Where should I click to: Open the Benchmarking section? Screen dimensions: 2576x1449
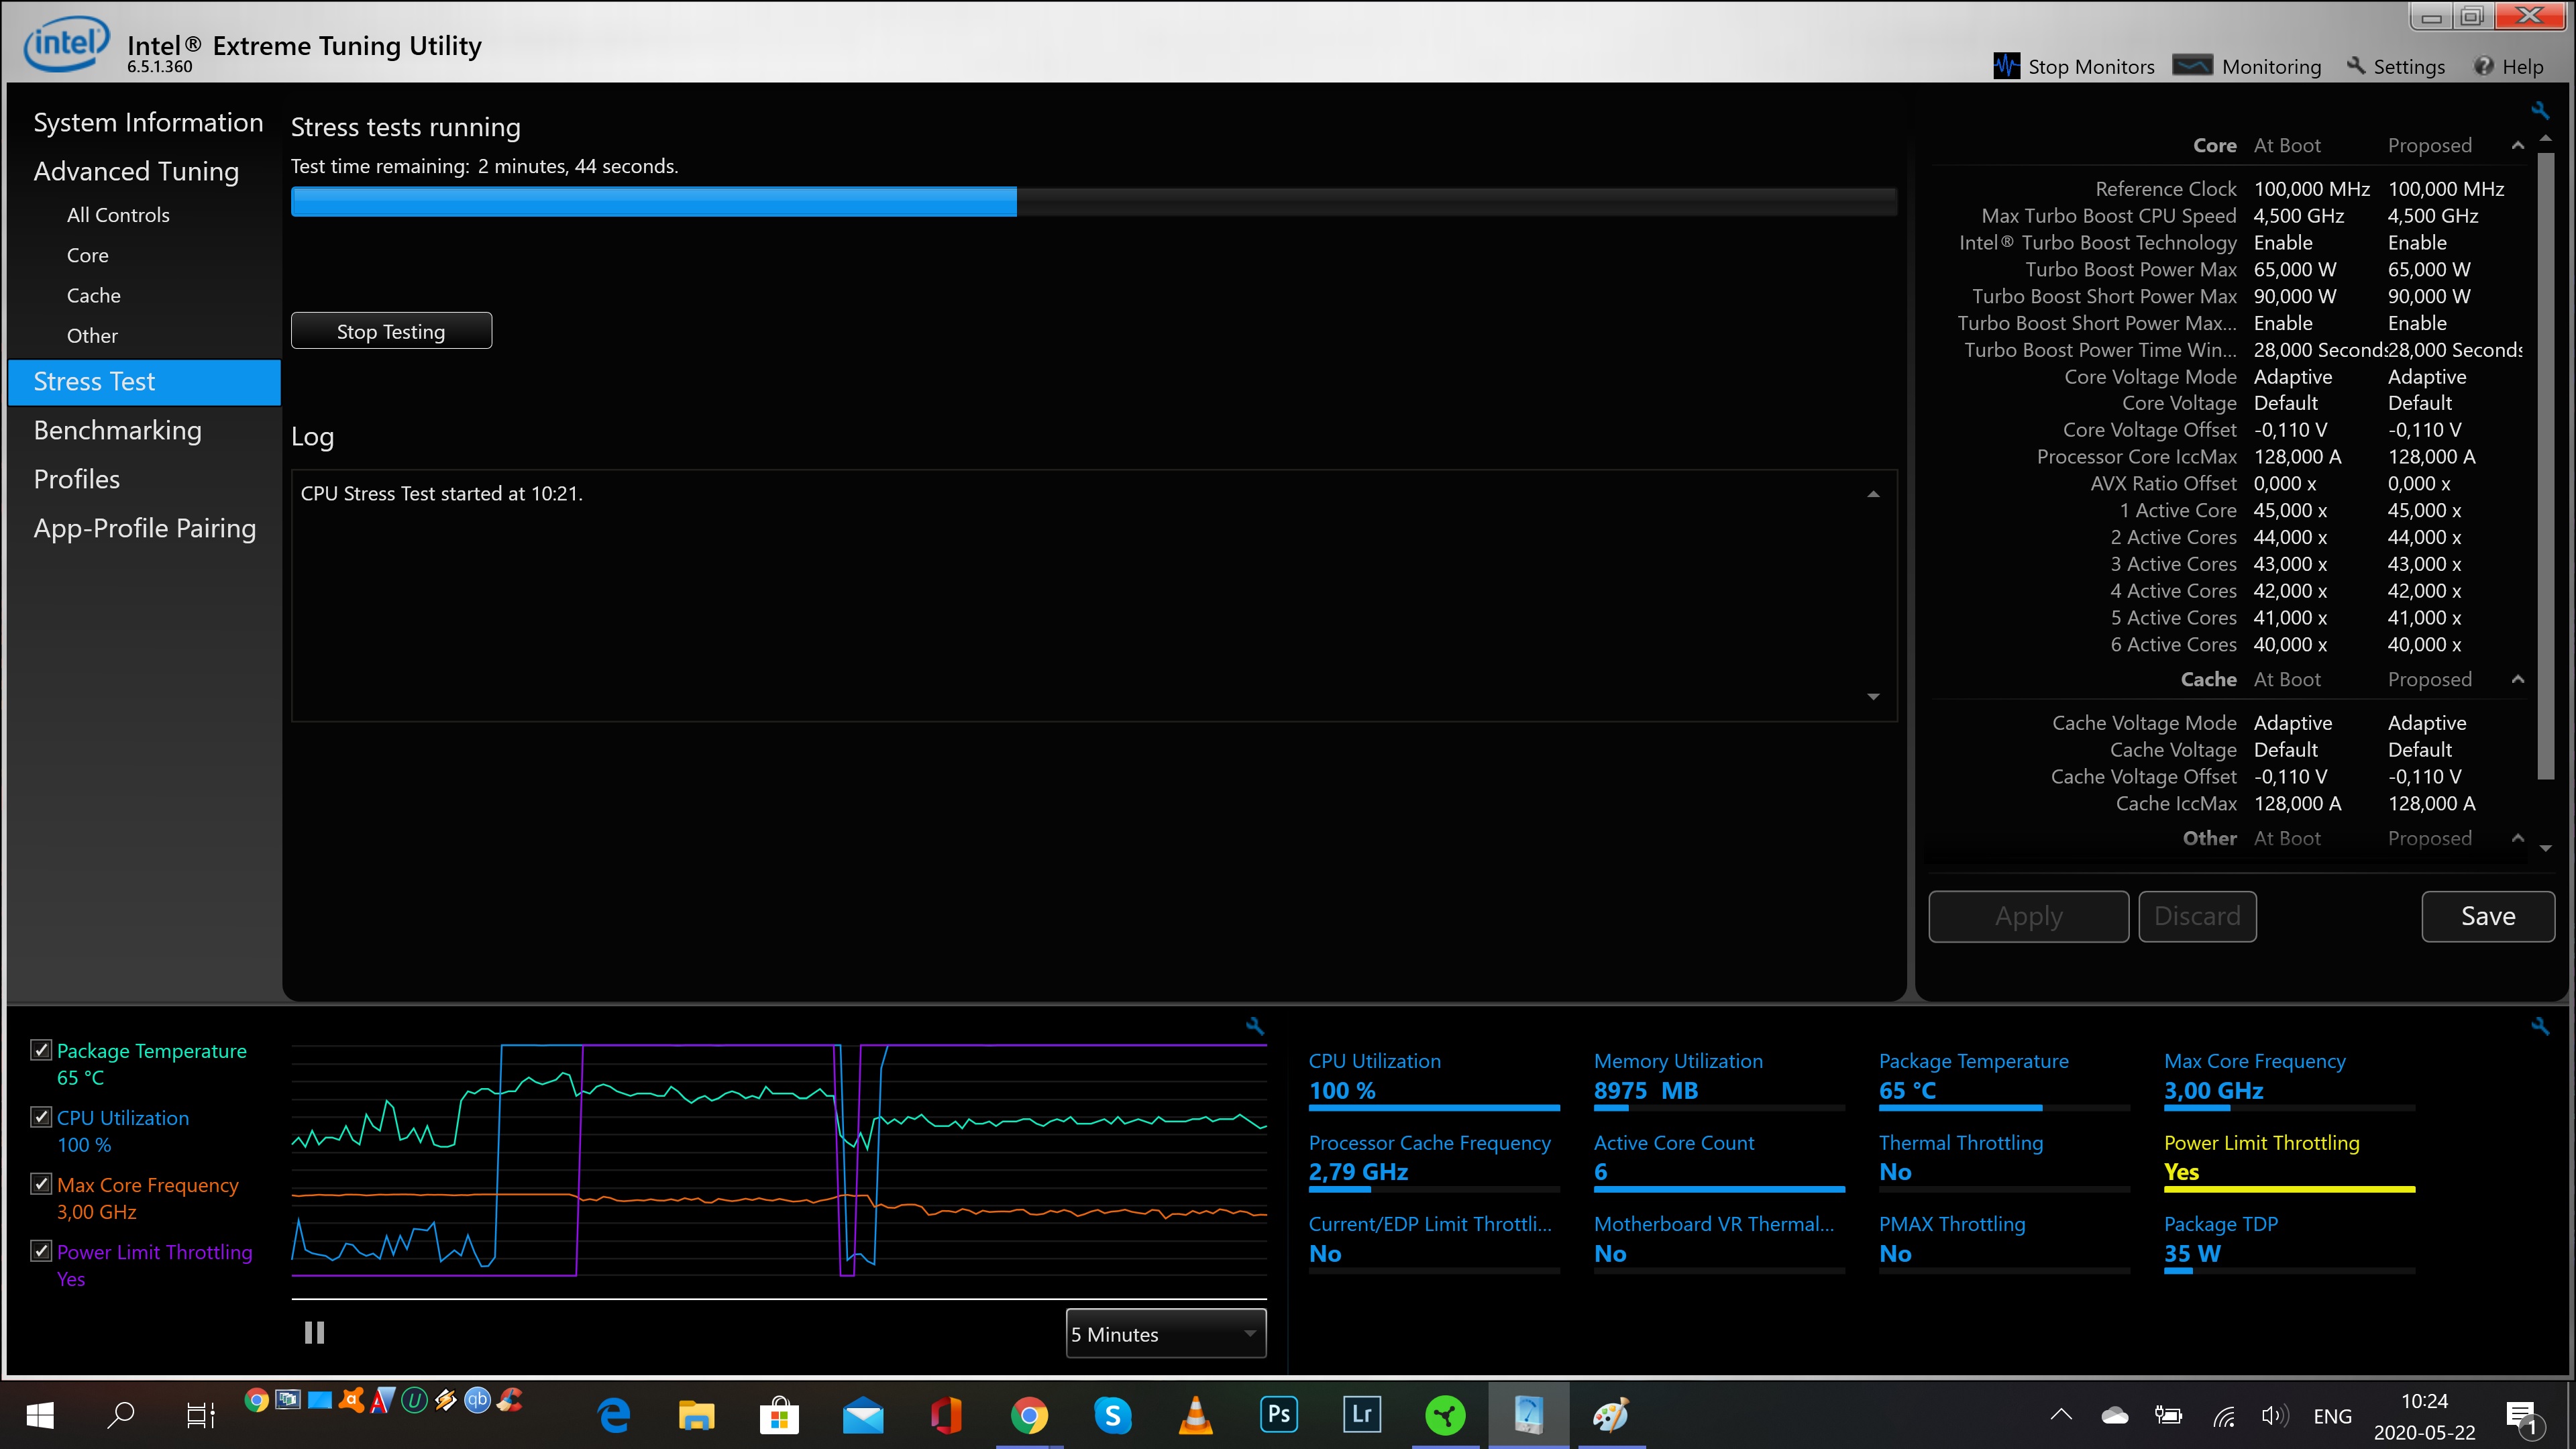click(117, 430)
